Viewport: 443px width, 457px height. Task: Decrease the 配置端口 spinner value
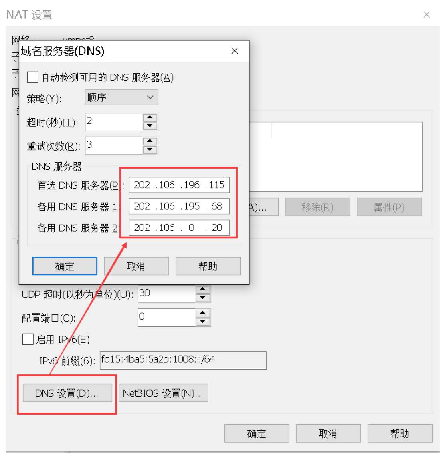tap(203, 322)
